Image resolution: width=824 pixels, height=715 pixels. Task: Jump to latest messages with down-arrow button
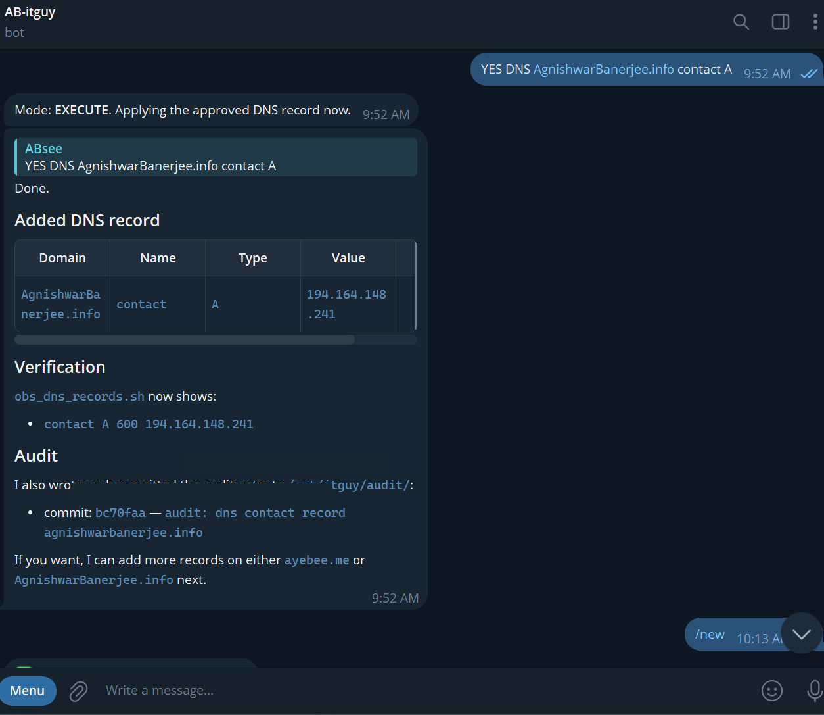point(801,633)
